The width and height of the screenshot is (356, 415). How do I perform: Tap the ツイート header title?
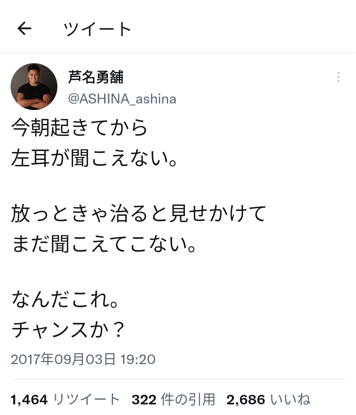click(98, 29)
